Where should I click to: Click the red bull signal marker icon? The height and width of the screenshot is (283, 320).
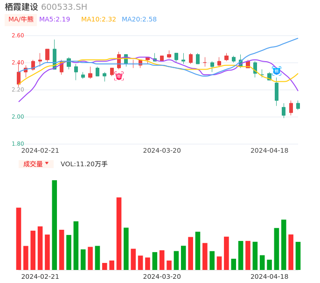point(119,76)
